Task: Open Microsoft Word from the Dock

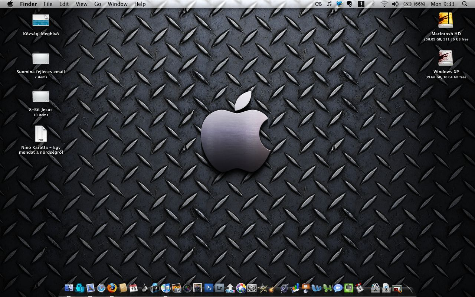Action: click(x=317, y=288)
